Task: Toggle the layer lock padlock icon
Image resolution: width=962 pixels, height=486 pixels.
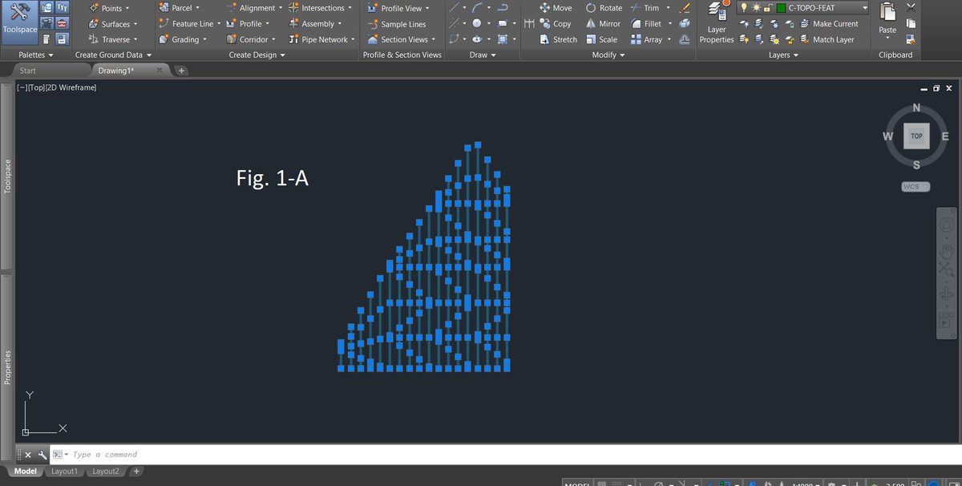Action: coord(767,8)
